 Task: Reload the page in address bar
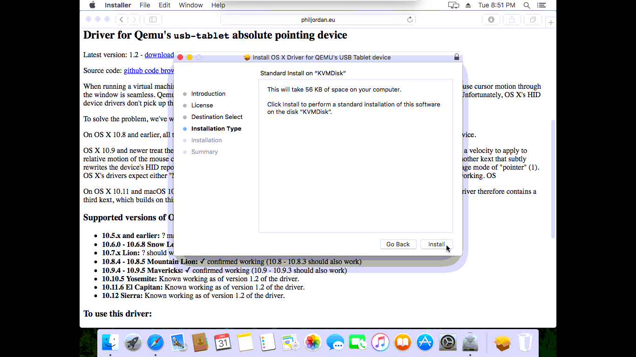(x=410, y=20)
